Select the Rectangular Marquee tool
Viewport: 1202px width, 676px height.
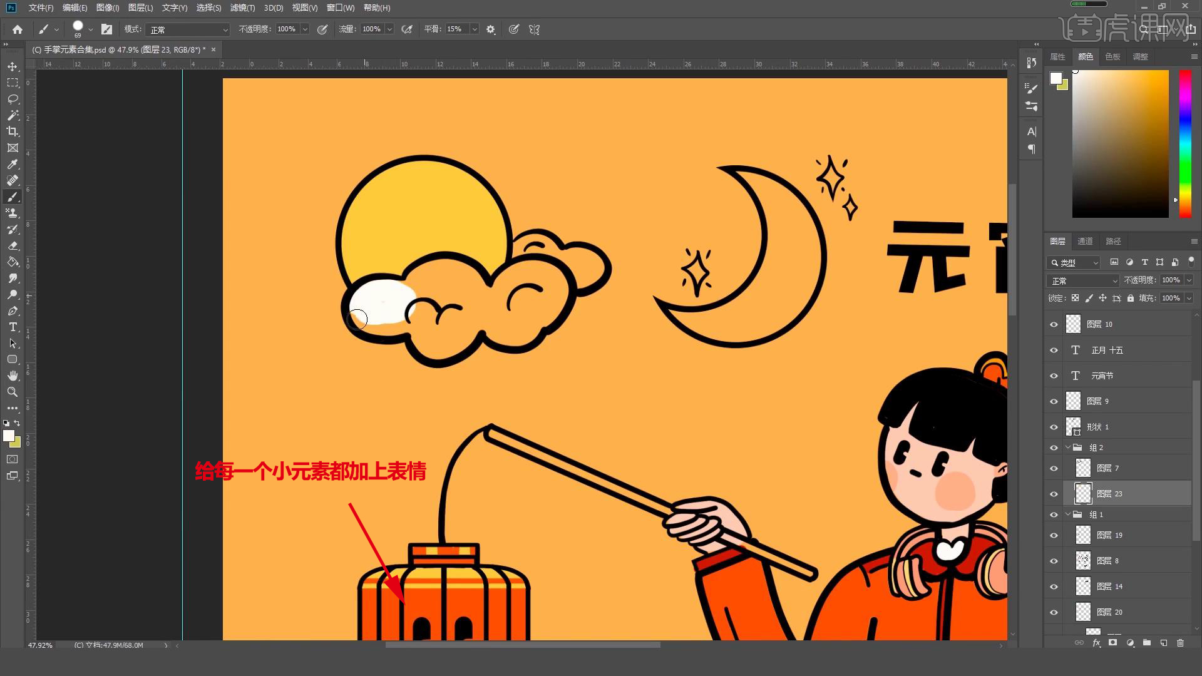point(13,83)
